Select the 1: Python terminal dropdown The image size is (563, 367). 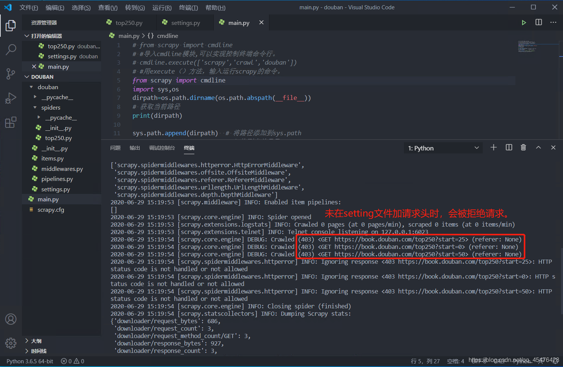[443, 148]
